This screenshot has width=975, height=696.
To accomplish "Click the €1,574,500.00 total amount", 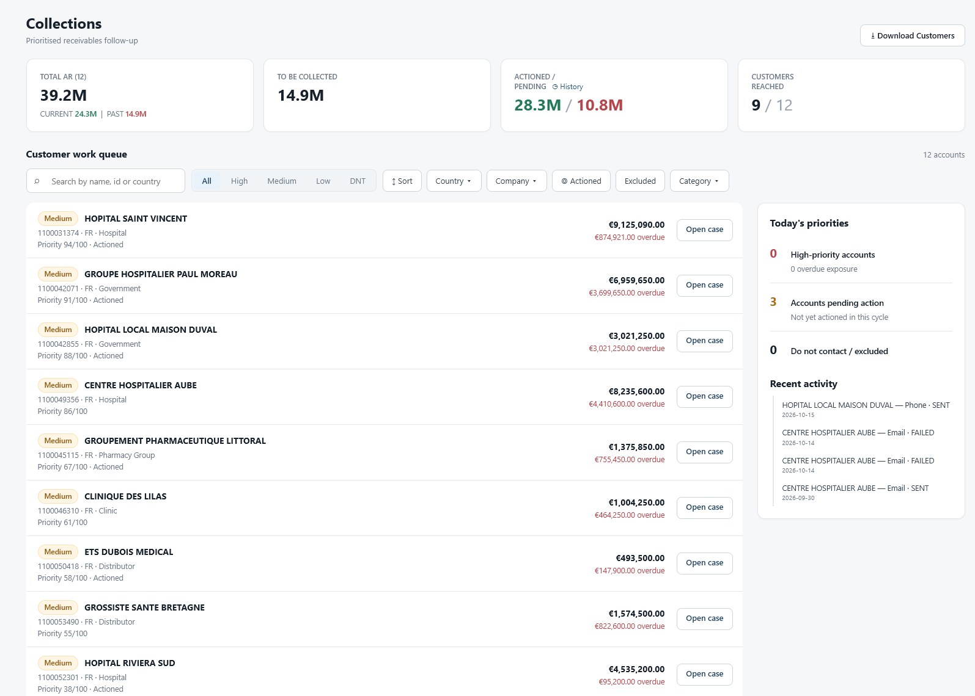I will 636,614.
